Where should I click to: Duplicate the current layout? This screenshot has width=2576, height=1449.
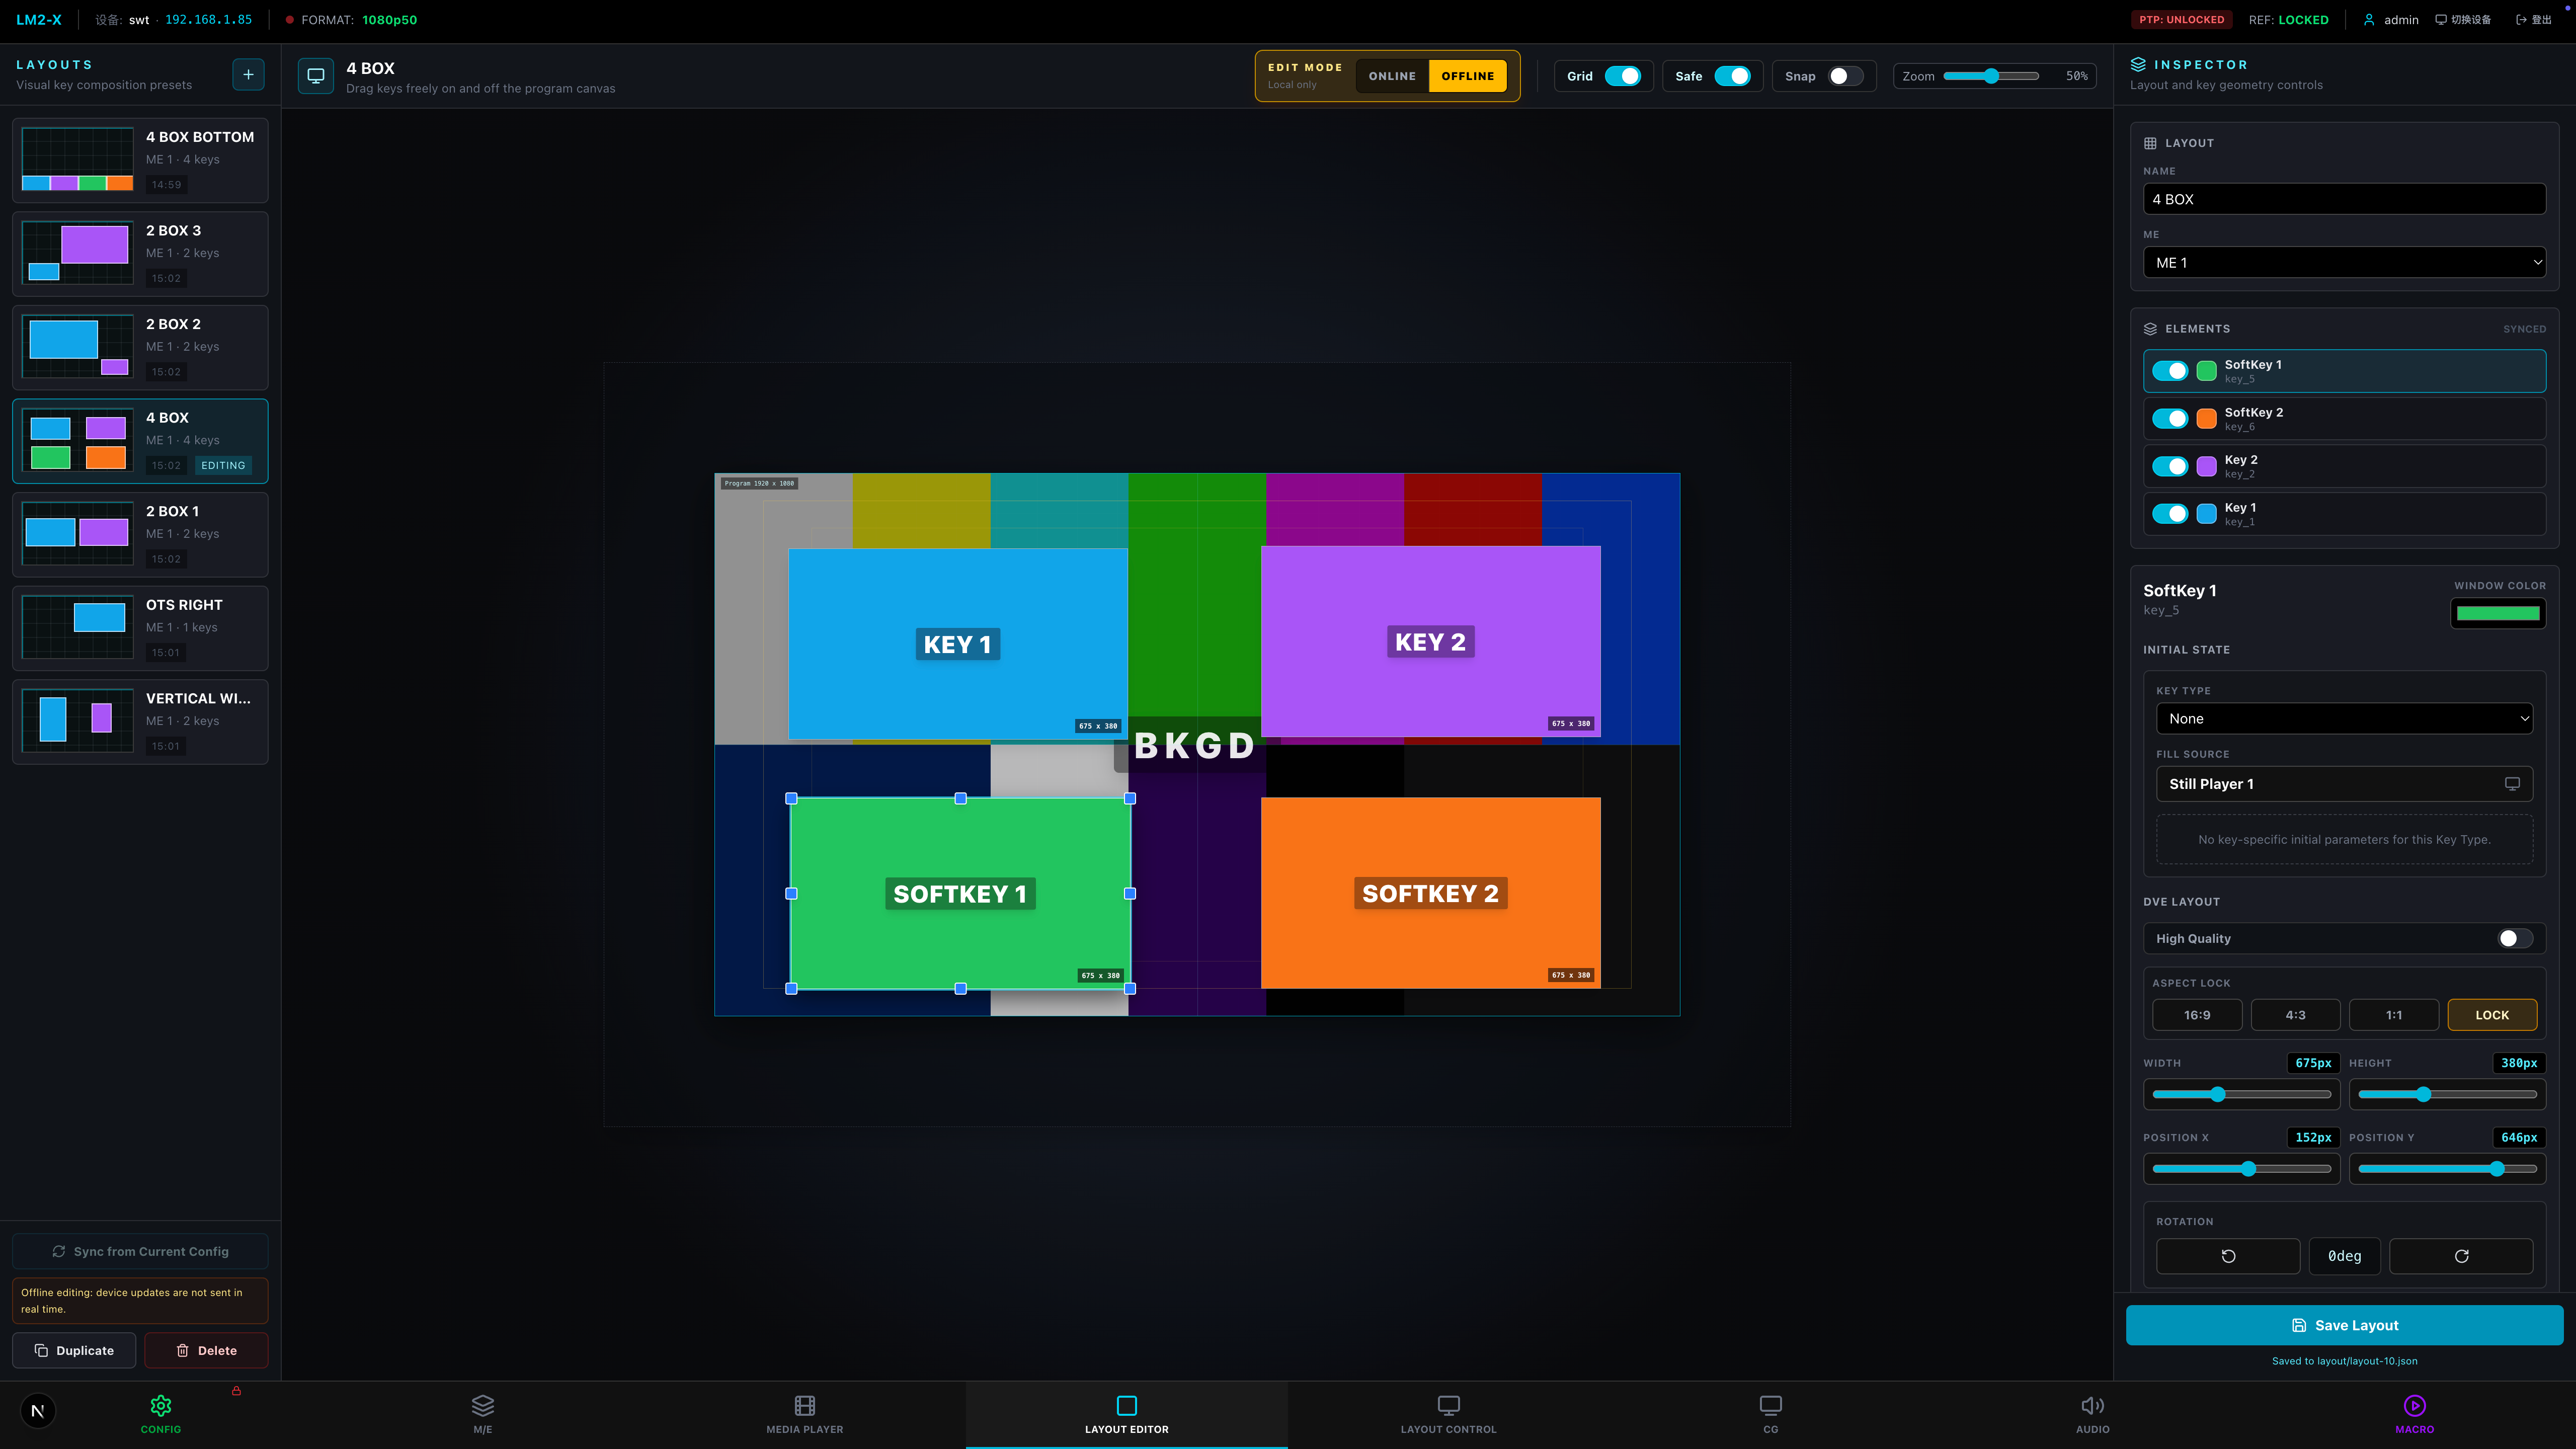click(74, 1350)
